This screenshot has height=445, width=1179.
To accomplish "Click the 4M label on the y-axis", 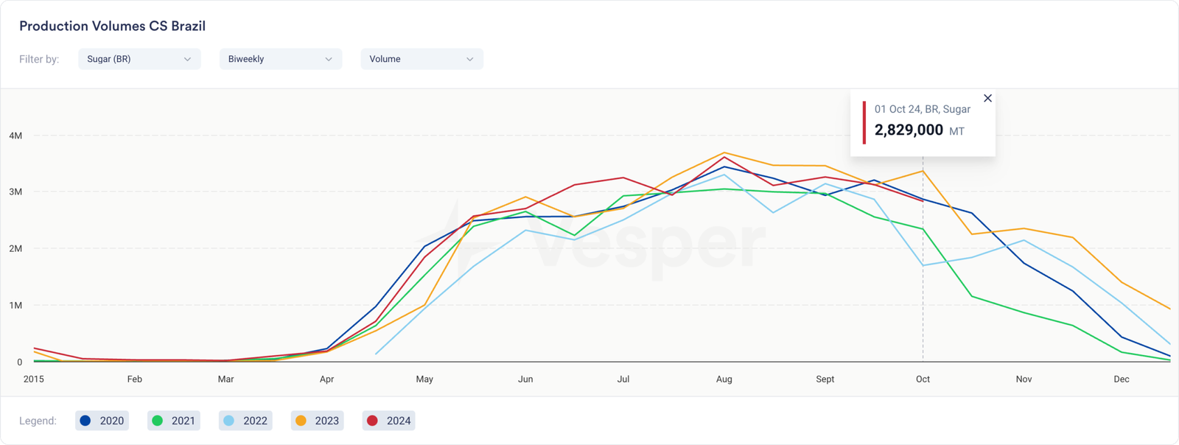I will 15,136.
